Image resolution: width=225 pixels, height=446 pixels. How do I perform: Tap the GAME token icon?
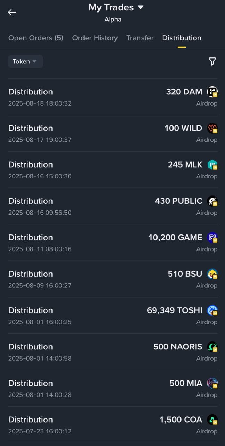[x=212, y=238]
